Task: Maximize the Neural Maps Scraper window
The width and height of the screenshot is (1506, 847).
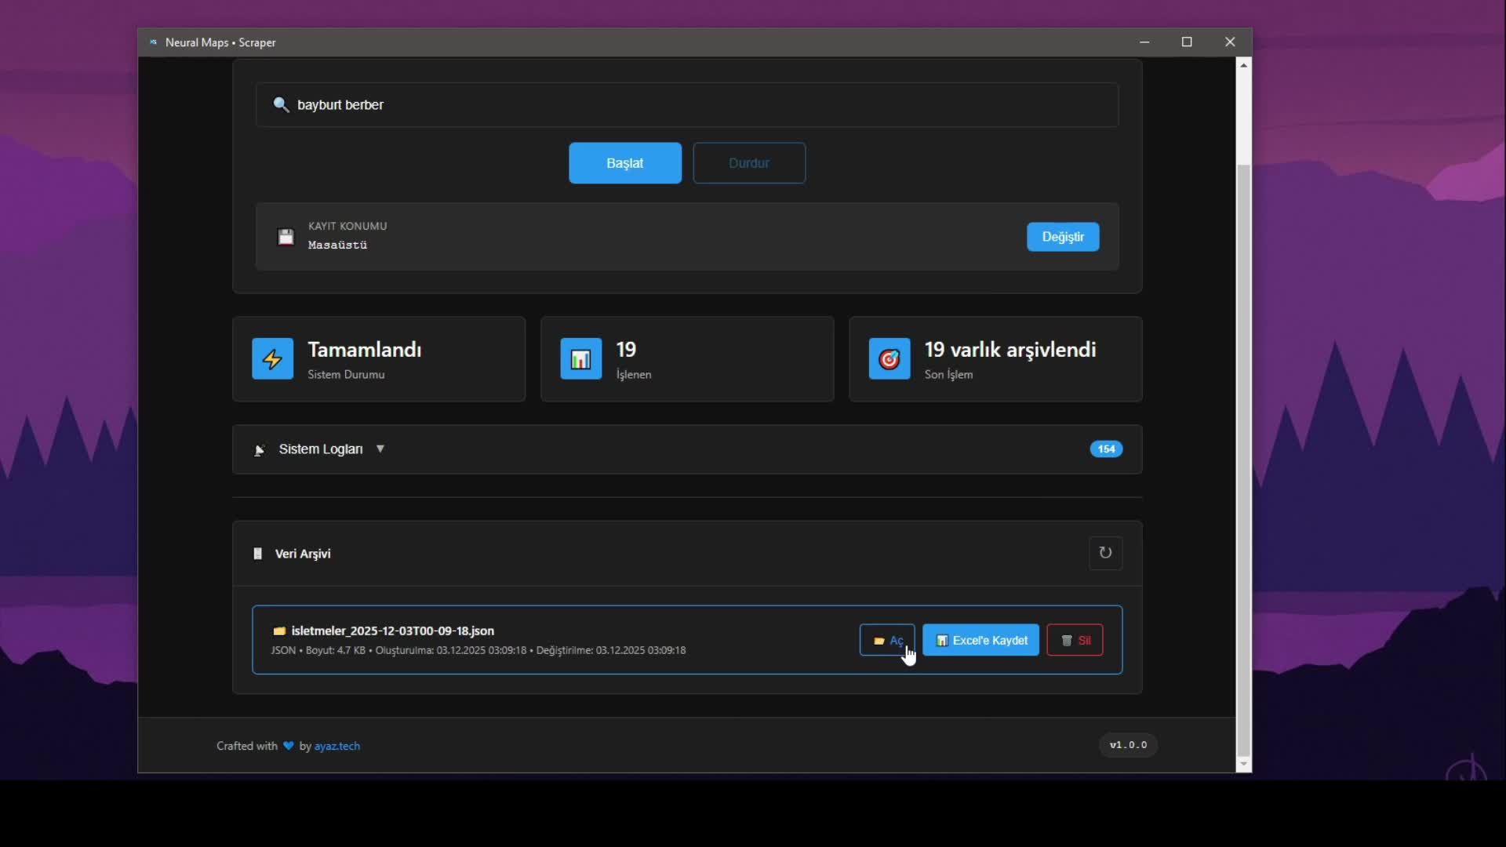Action: click(1187, 42)
